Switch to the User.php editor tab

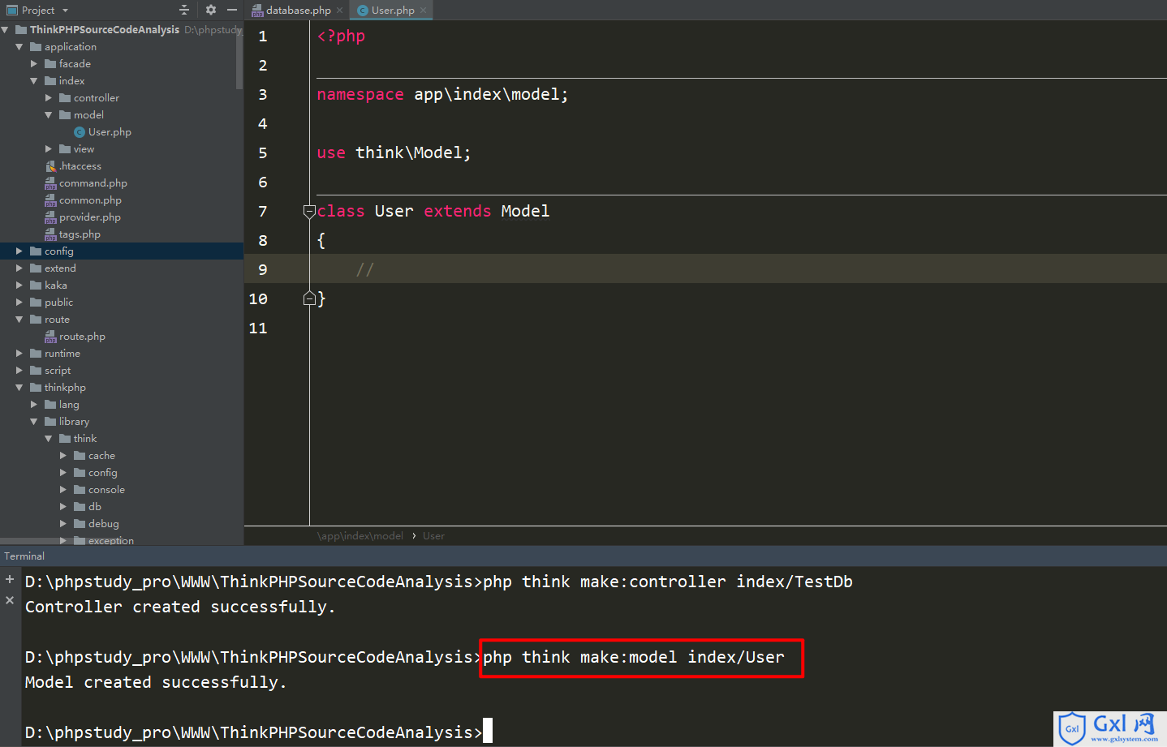[x=393, y=11]
